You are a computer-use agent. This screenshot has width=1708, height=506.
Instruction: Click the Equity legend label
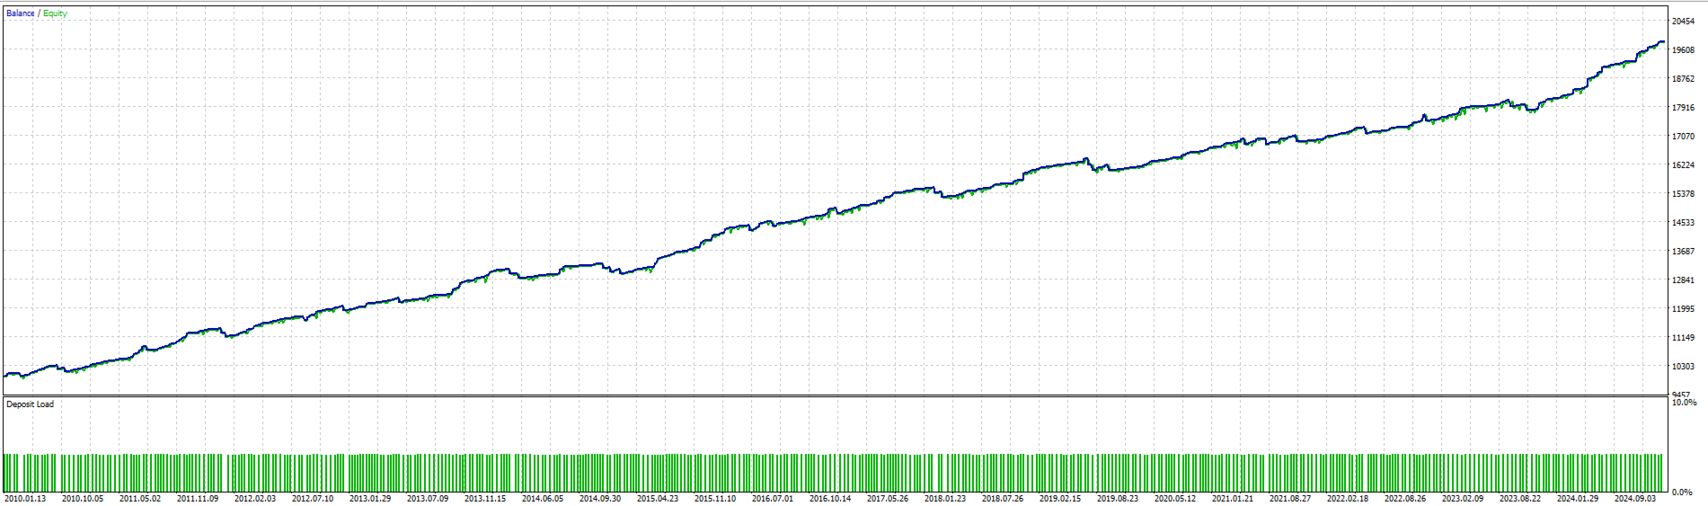tap(55, 13)
